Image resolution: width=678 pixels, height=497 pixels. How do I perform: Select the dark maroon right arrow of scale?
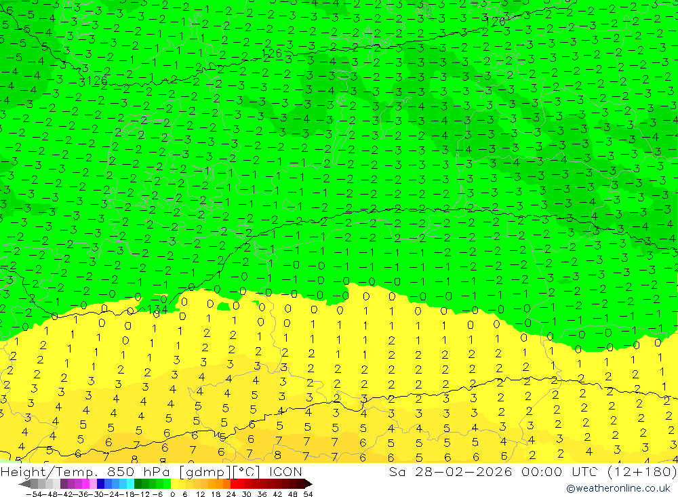308,483
